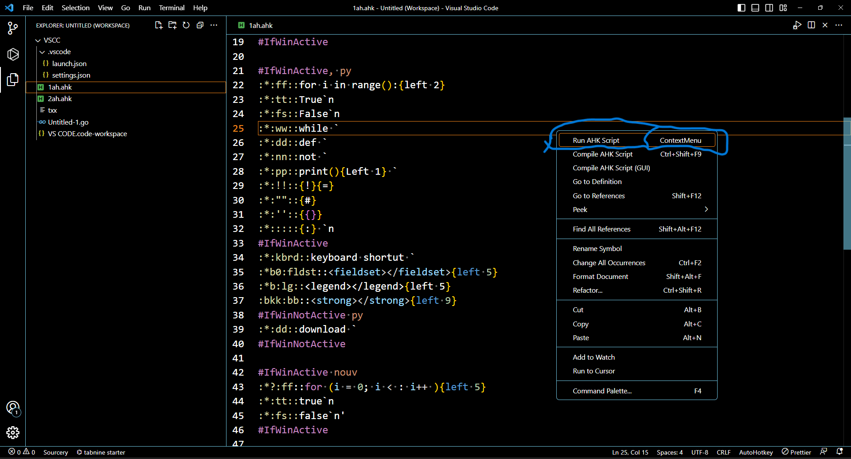This screenshot has height=459, width=851.
Task: Open VS CODE.code-workspace file
Action: pyautogui.click(x=126, y=133)
